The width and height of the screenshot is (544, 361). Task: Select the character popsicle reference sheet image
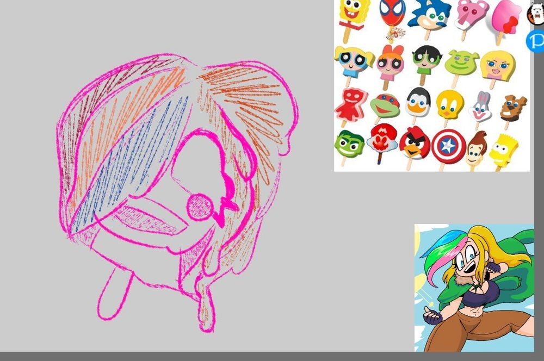pyautogui.click(x=432, y=86)
